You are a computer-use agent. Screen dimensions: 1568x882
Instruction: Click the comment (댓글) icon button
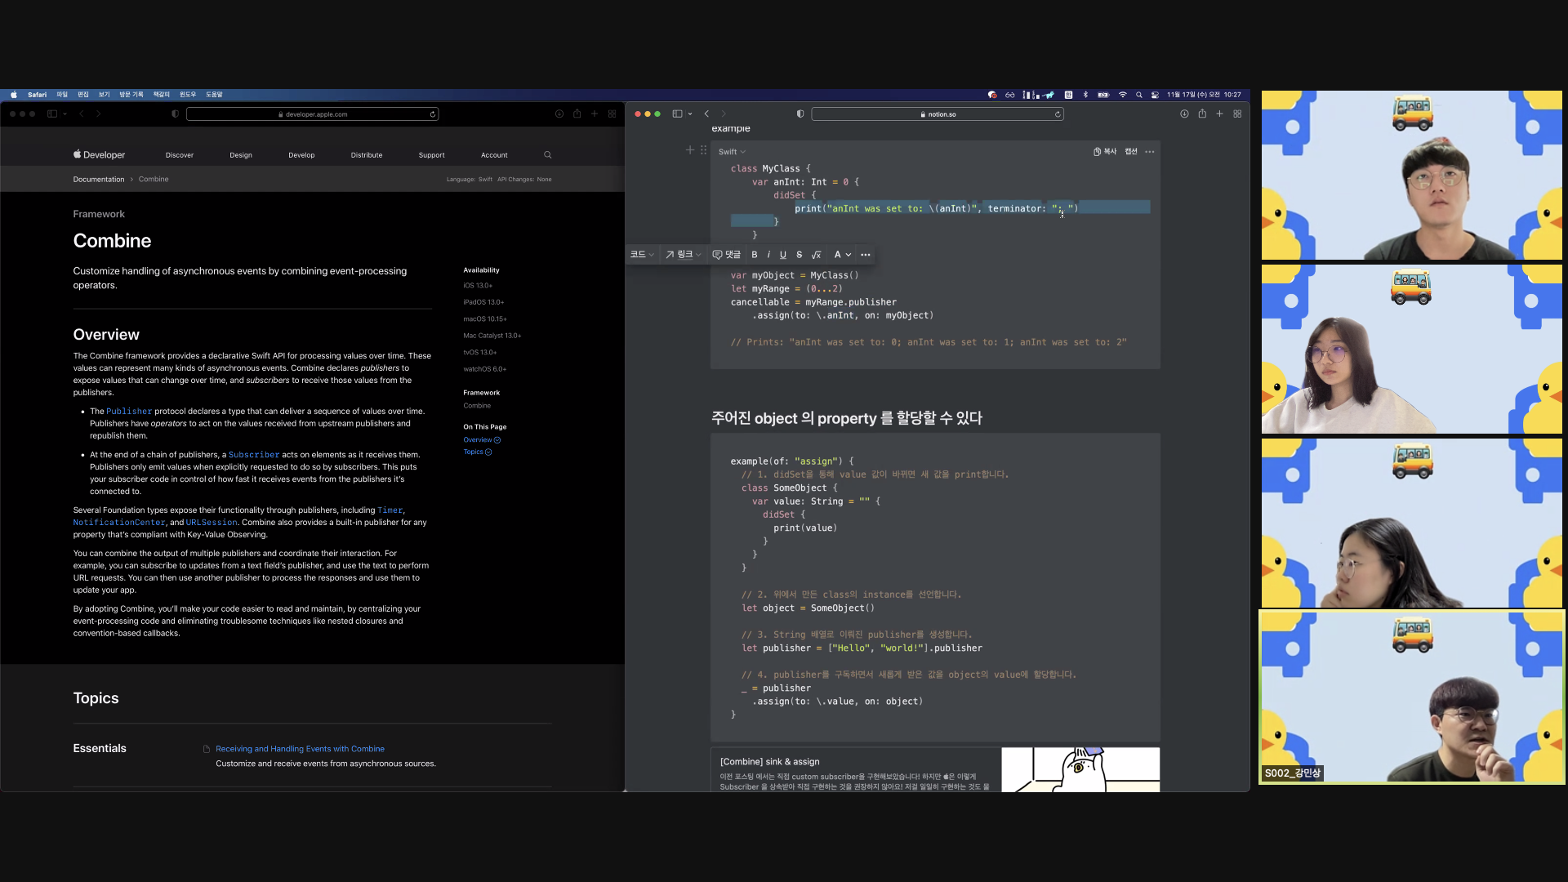(726, 255)
